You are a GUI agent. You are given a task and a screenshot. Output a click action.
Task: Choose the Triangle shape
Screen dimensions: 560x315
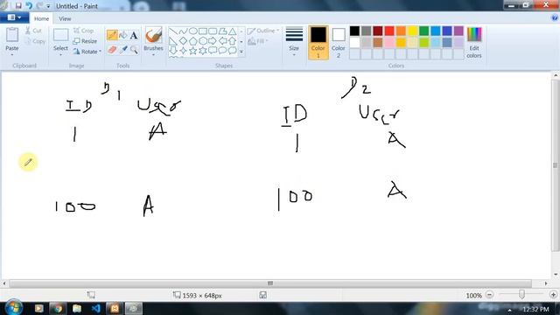click(232, 31)
